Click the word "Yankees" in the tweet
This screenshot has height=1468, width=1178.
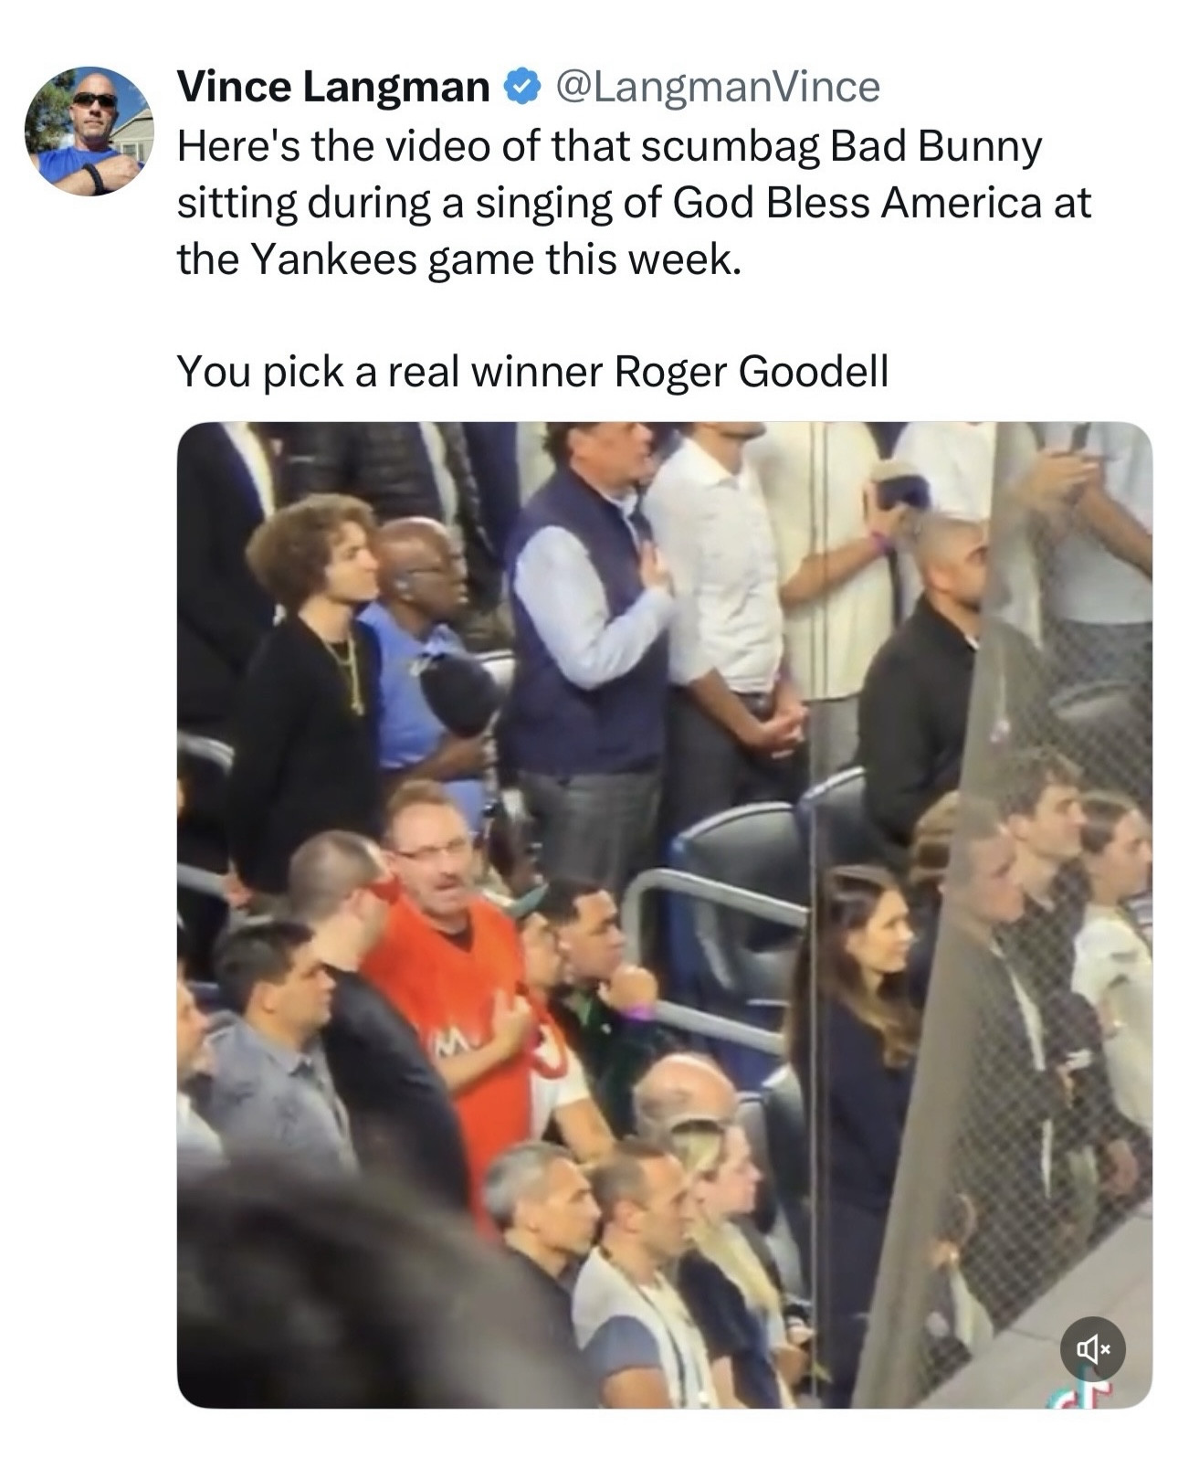(x=332, y=259)
